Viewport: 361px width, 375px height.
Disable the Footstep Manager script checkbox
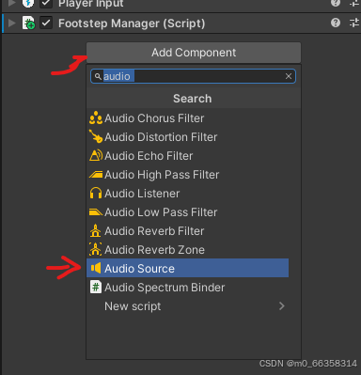click(x=46, y=23)
